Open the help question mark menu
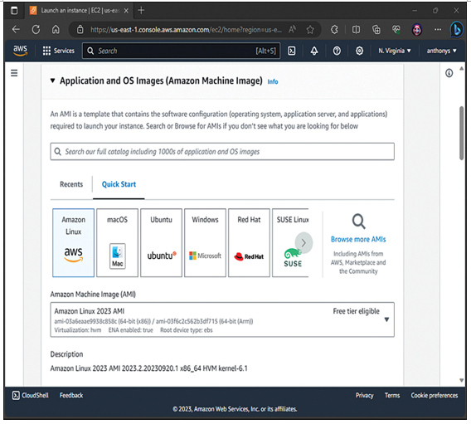The width and height of the screenshot is (471, 424). (337, 51)
